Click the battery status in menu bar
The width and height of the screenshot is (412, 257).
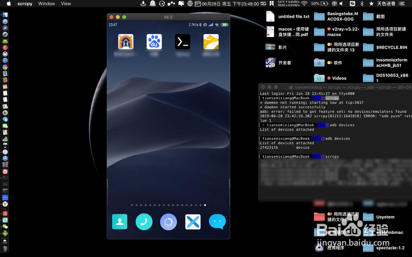(x=320, y=3)
